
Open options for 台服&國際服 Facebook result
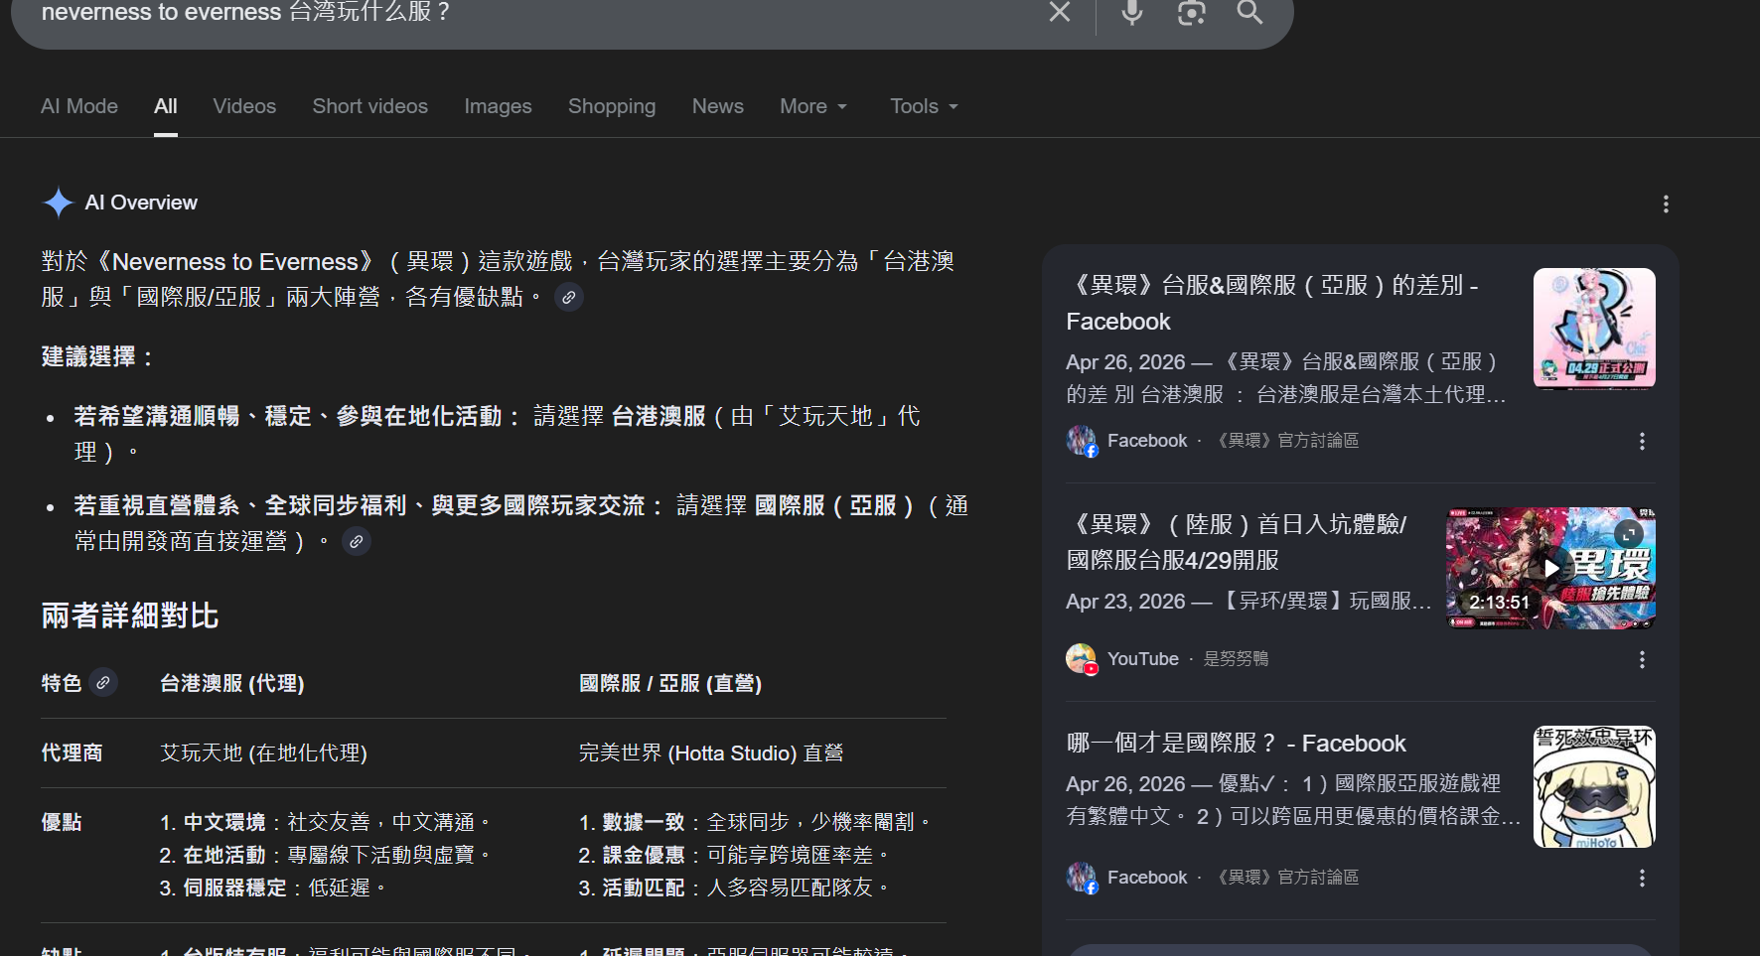pos(1642,441)
